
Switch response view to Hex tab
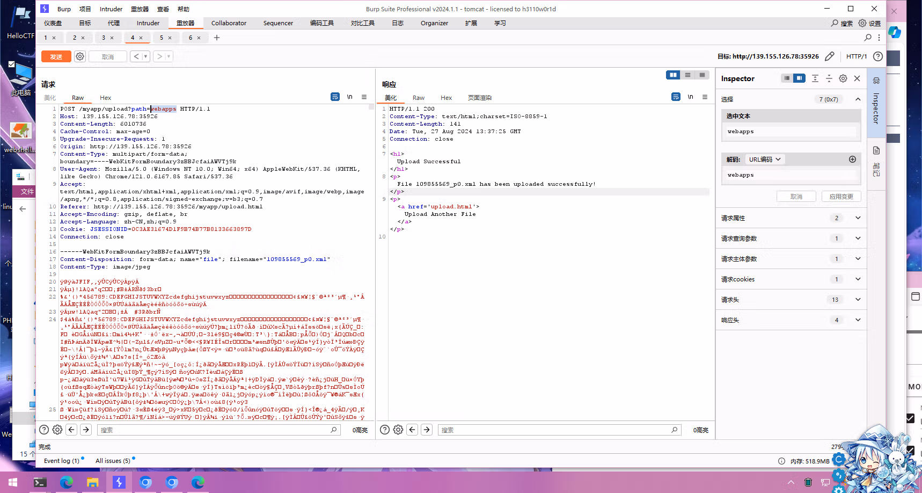(x=446, y=98)
